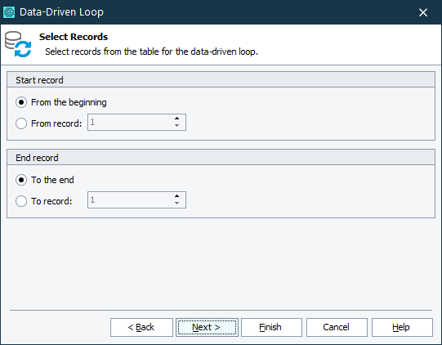Proceed with the Next button

(207, 327)
